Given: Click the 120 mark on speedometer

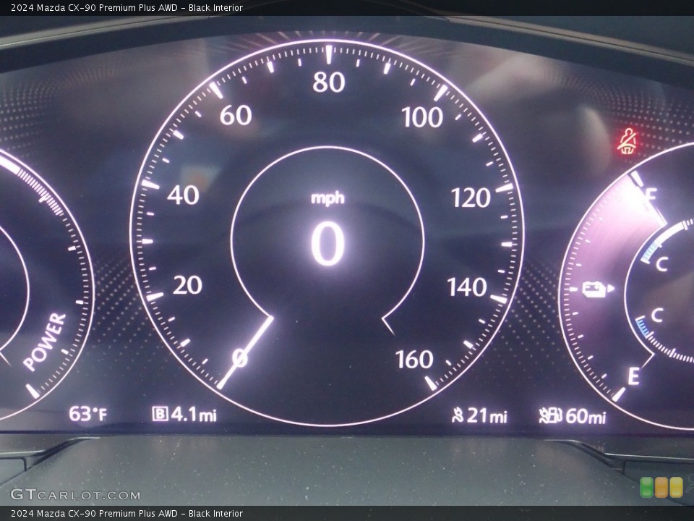Looking at the screenshot, I should tap(471, 198).
